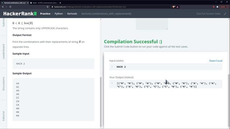
Task: Click the collapse arrows icon beside Exit Full Screen
Action: [225, 14]
